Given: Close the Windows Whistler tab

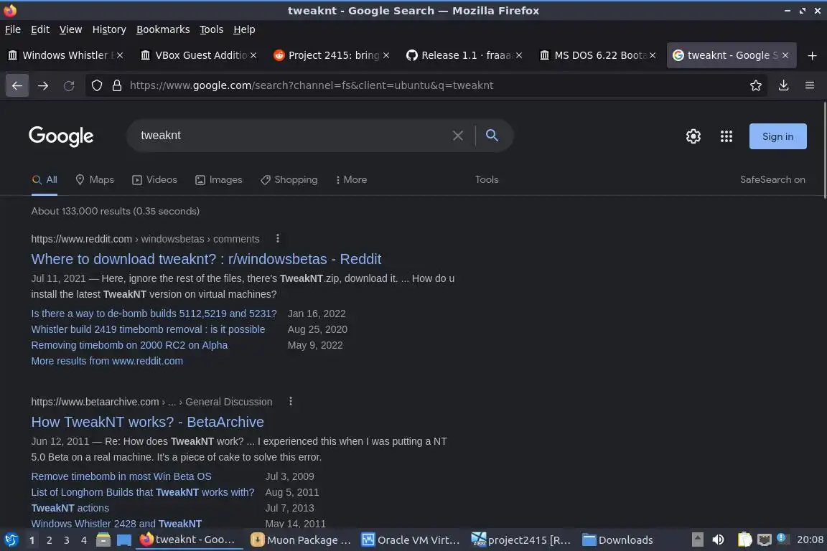Looking at the screenshot, I should coord(120,55).
